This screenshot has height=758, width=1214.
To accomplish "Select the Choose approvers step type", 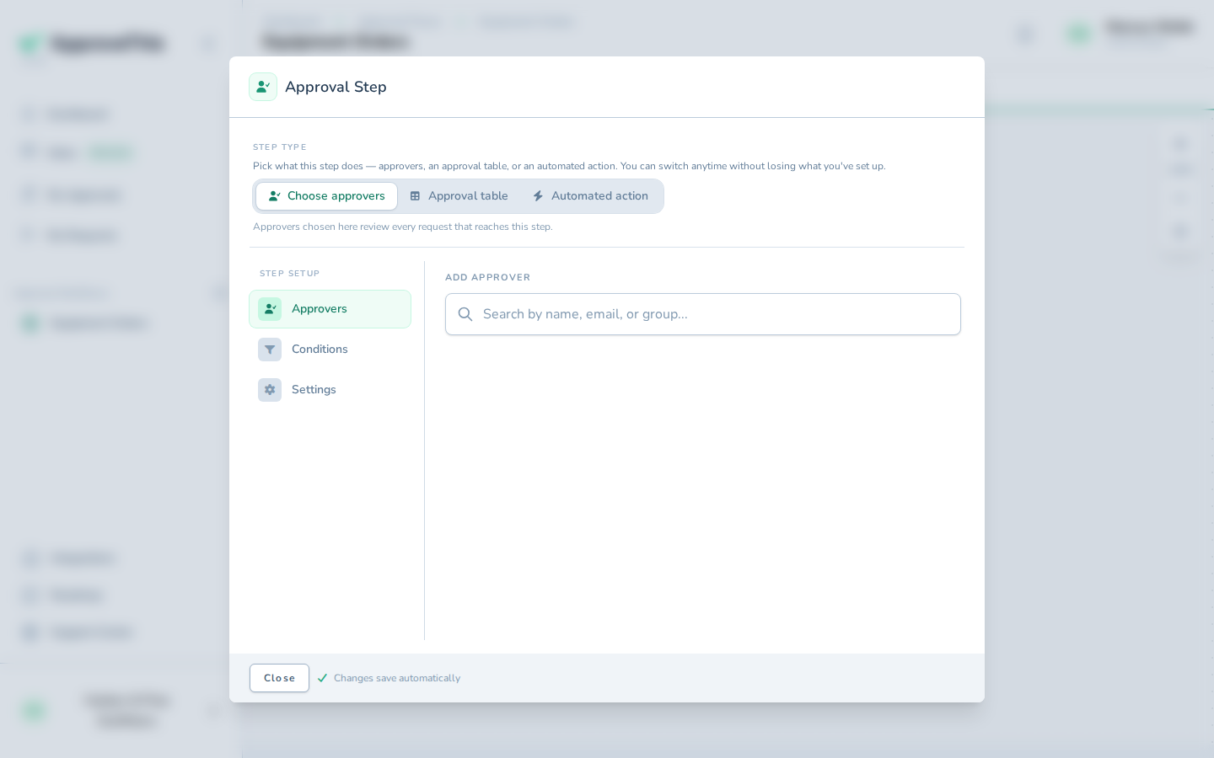I will (327, 196).
